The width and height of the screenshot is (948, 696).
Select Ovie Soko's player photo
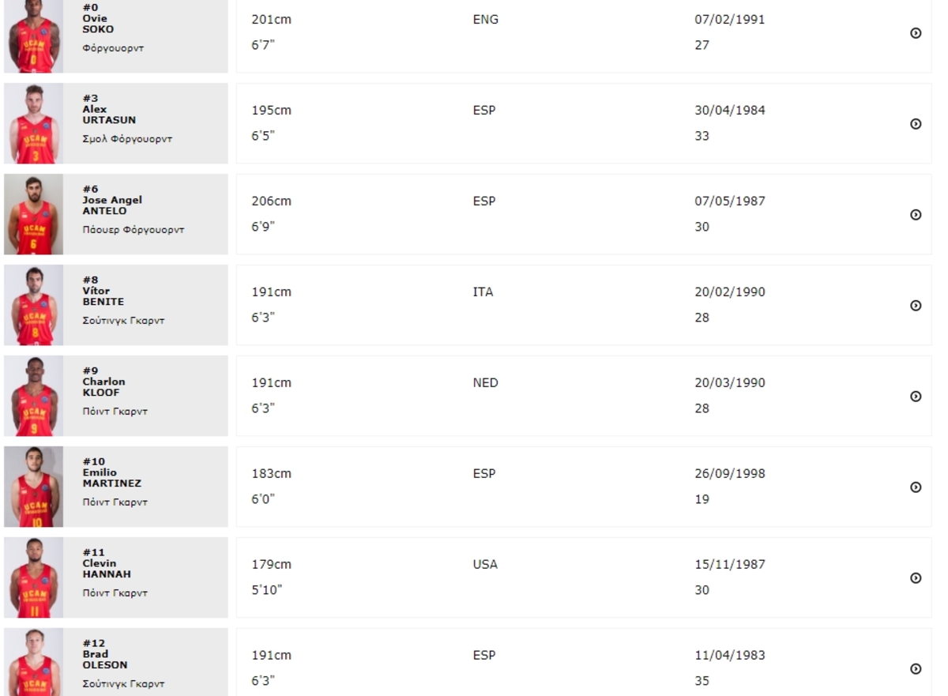pos(33,36)
